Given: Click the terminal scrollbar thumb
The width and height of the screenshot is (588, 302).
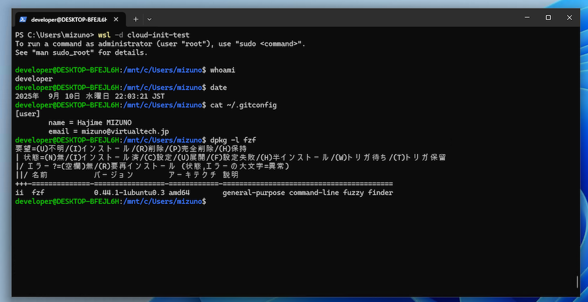Looking at the screenshot, I should click(x=577, y=282).
